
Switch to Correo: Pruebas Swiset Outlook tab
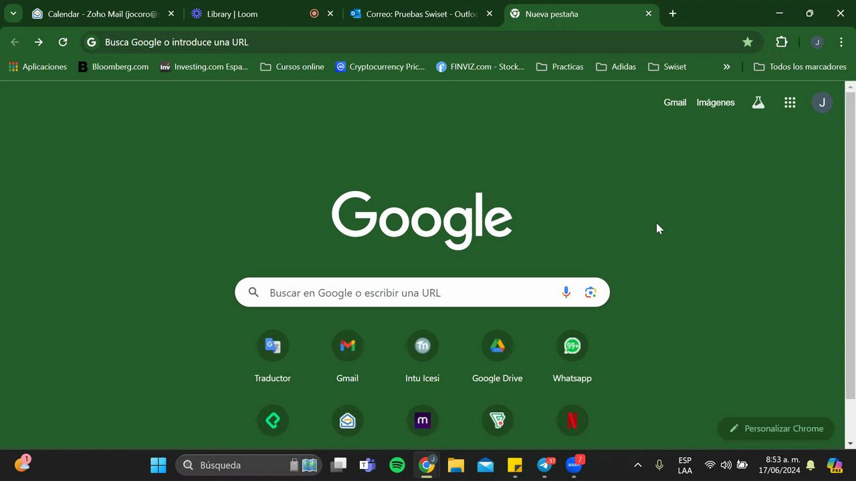click(x=421, y=14)
